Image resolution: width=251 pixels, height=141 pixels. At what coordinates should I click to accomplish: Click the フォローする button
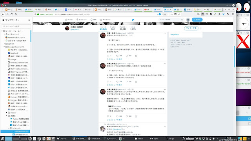tap(191, 28)
